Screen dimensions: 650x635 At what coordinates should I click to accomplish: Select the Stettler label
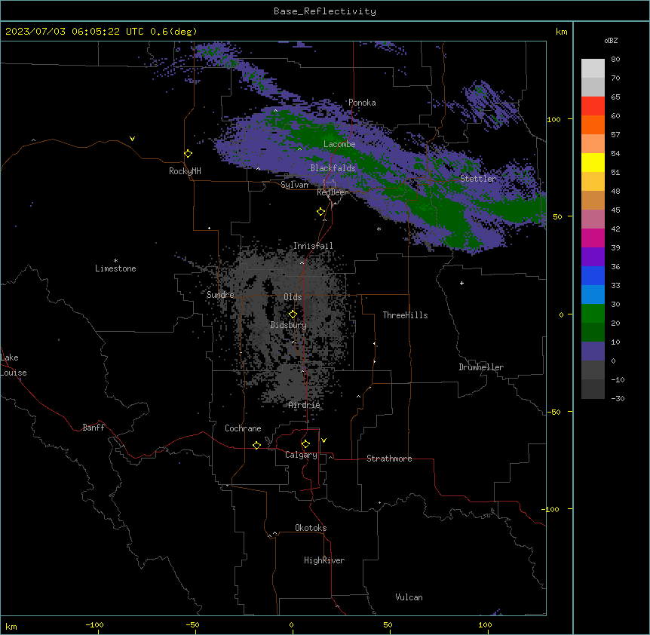coord(478,179)
